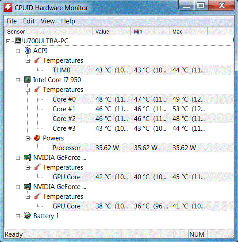Click the computer icon beside U700ULTRA-PC
Screen dimensions: 238x242
pyautogui.click(x=18, y=41)
